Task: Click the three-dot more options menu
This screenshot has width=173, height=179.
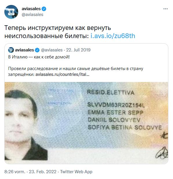Action: coord(165,9)
